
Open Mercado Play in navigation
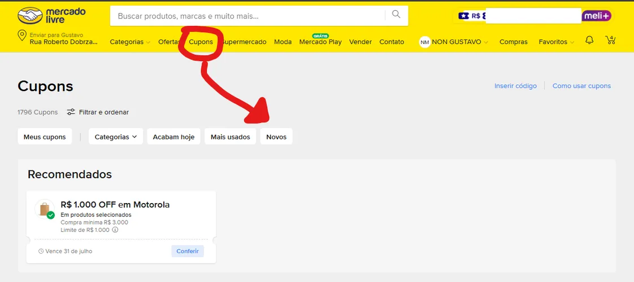point(320,42)
